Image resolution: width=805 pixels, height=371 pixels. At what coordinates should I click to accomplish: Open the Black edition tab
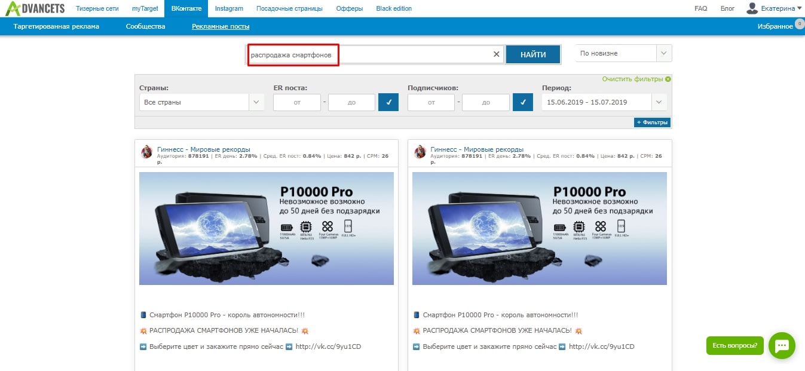pyautogui.click(x=394, y=8)
